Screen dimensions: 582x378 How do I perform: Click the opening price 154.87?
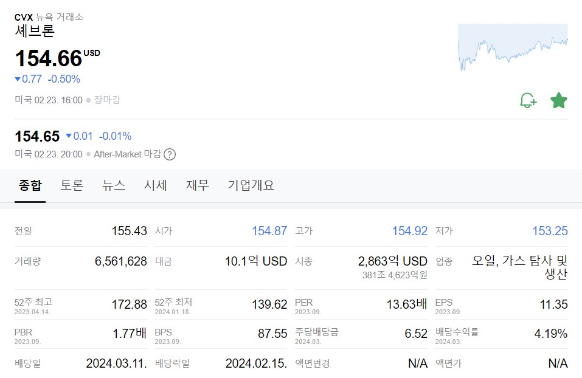(269, 231)
